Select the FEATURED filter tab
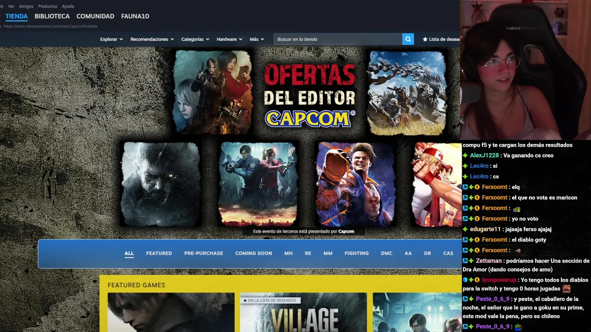The image size is (591, 332). tap(159, 253)
